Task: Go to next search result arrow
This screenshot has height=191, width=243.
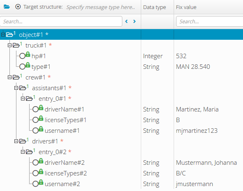Action: point(134,21)
